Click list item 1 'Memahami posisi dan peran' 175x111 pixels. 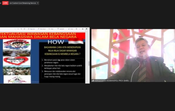(x=60, y=61)
